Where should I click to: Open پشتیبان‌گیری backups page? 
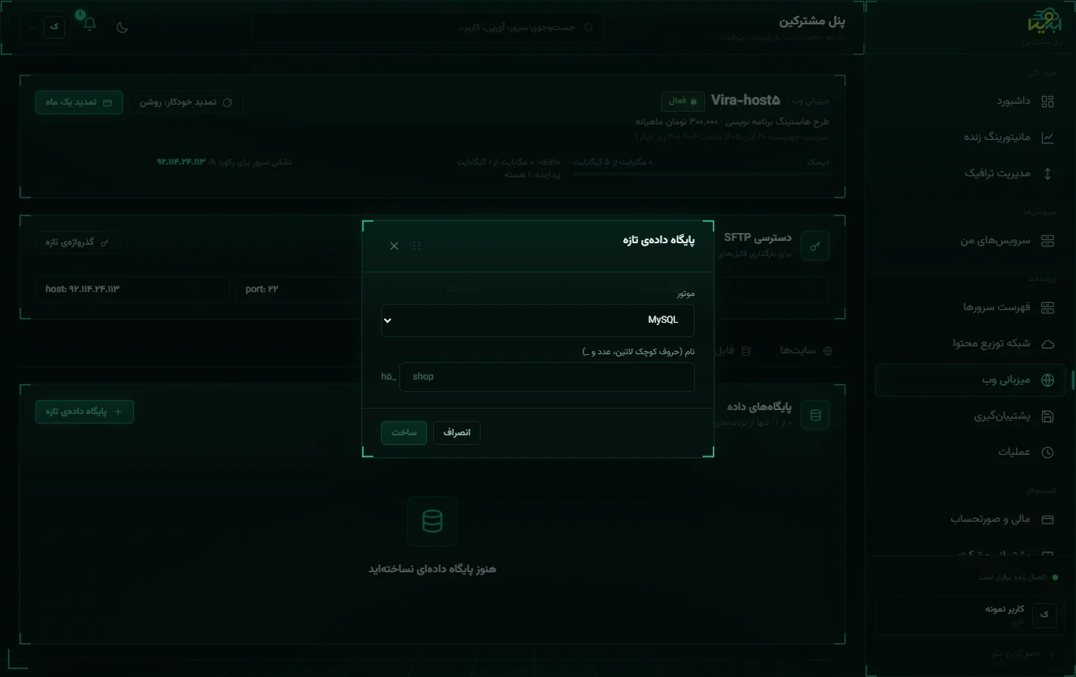[970, 416]
